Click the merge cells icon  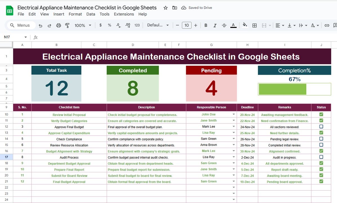point(264,25)
